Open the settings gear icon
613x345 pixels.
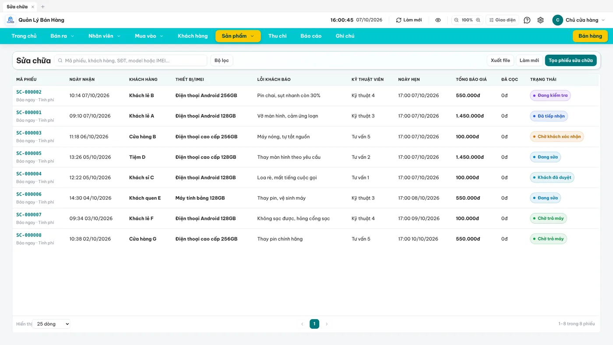point(540,20)
